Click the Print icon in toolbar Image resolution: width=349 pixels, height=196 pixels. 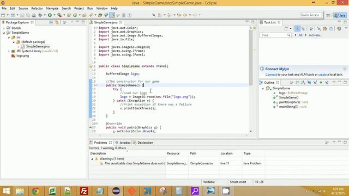point(34,15)
